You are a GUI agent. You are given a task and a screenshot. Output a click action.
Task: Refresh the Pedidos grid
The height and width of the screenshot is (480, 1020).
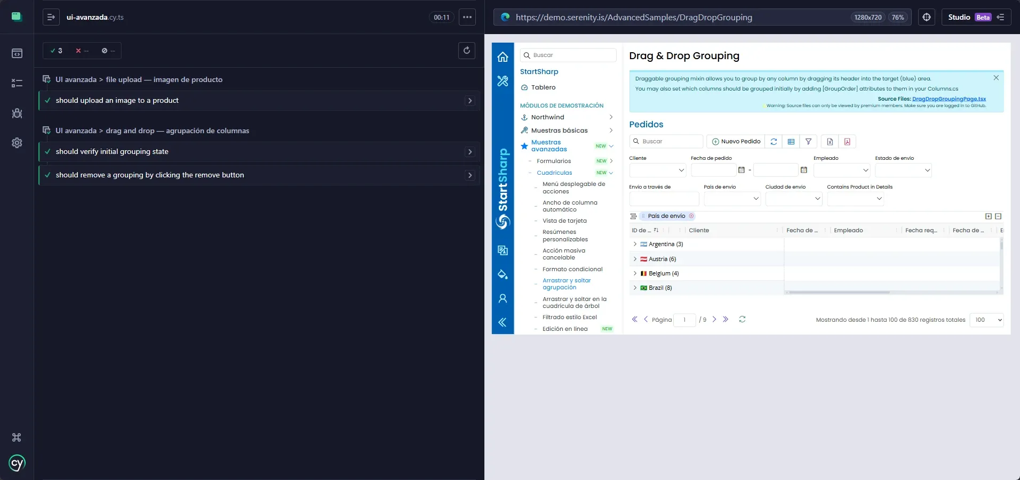(x=774, y=141)
